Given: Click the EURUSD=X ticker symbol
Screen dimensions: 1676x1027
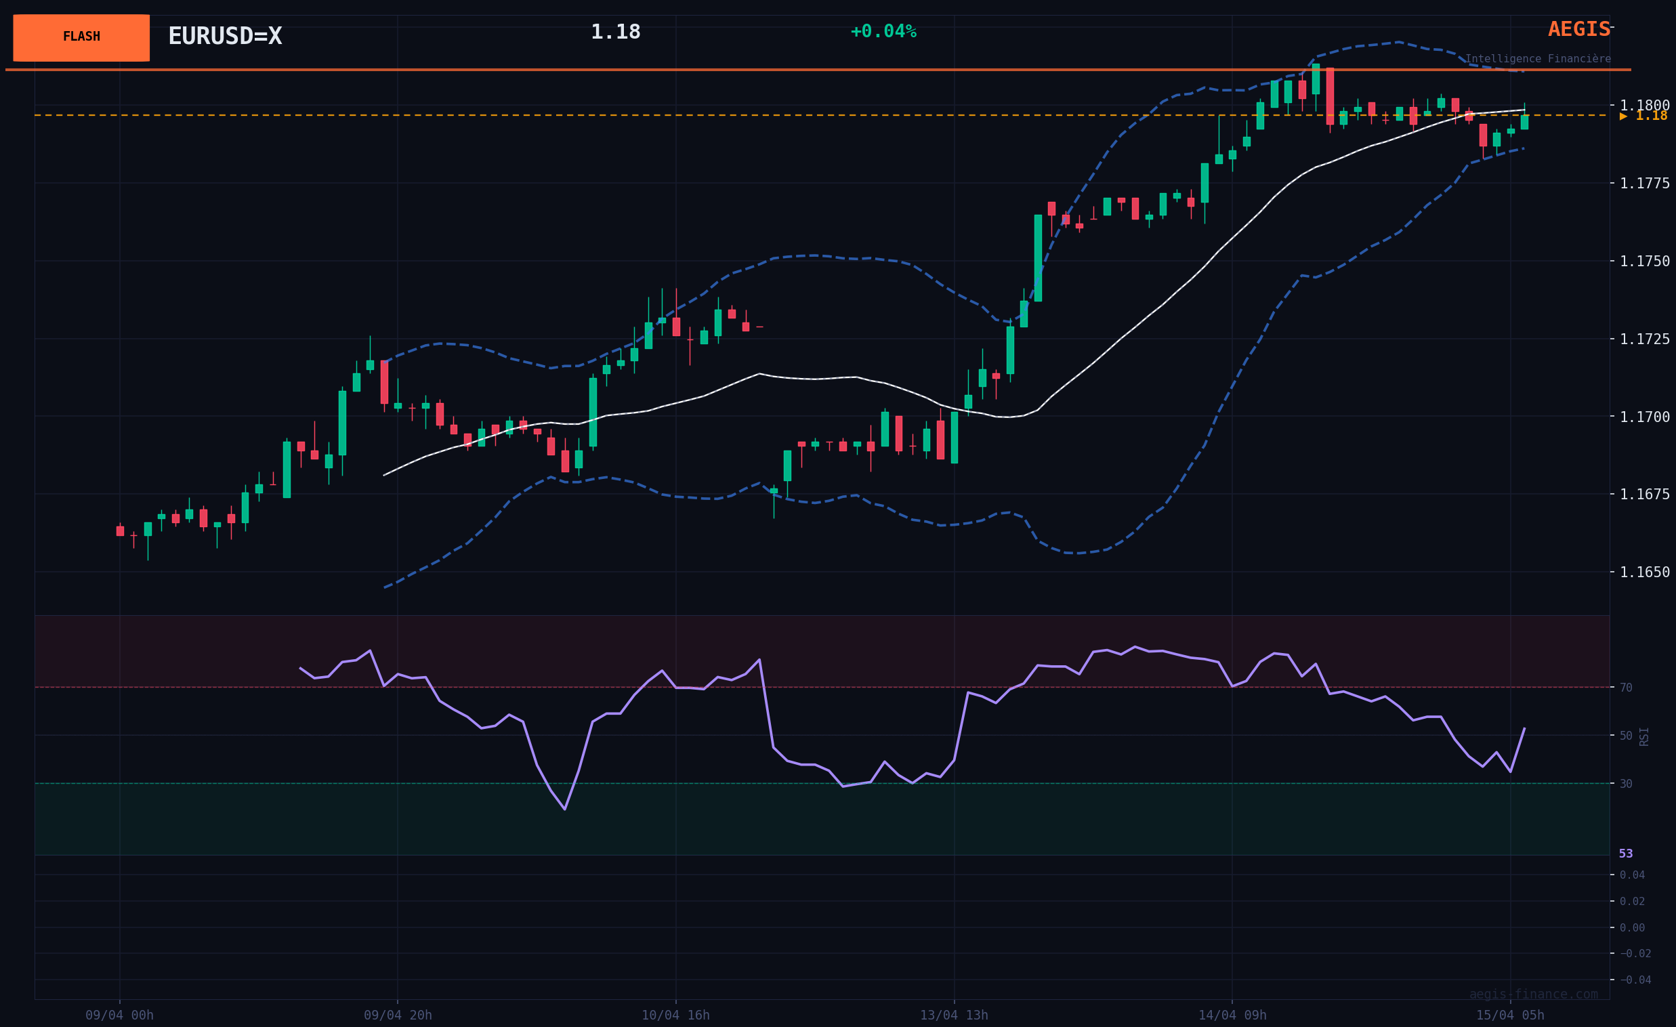Looking at the screenshot, I should coord(224,36).
